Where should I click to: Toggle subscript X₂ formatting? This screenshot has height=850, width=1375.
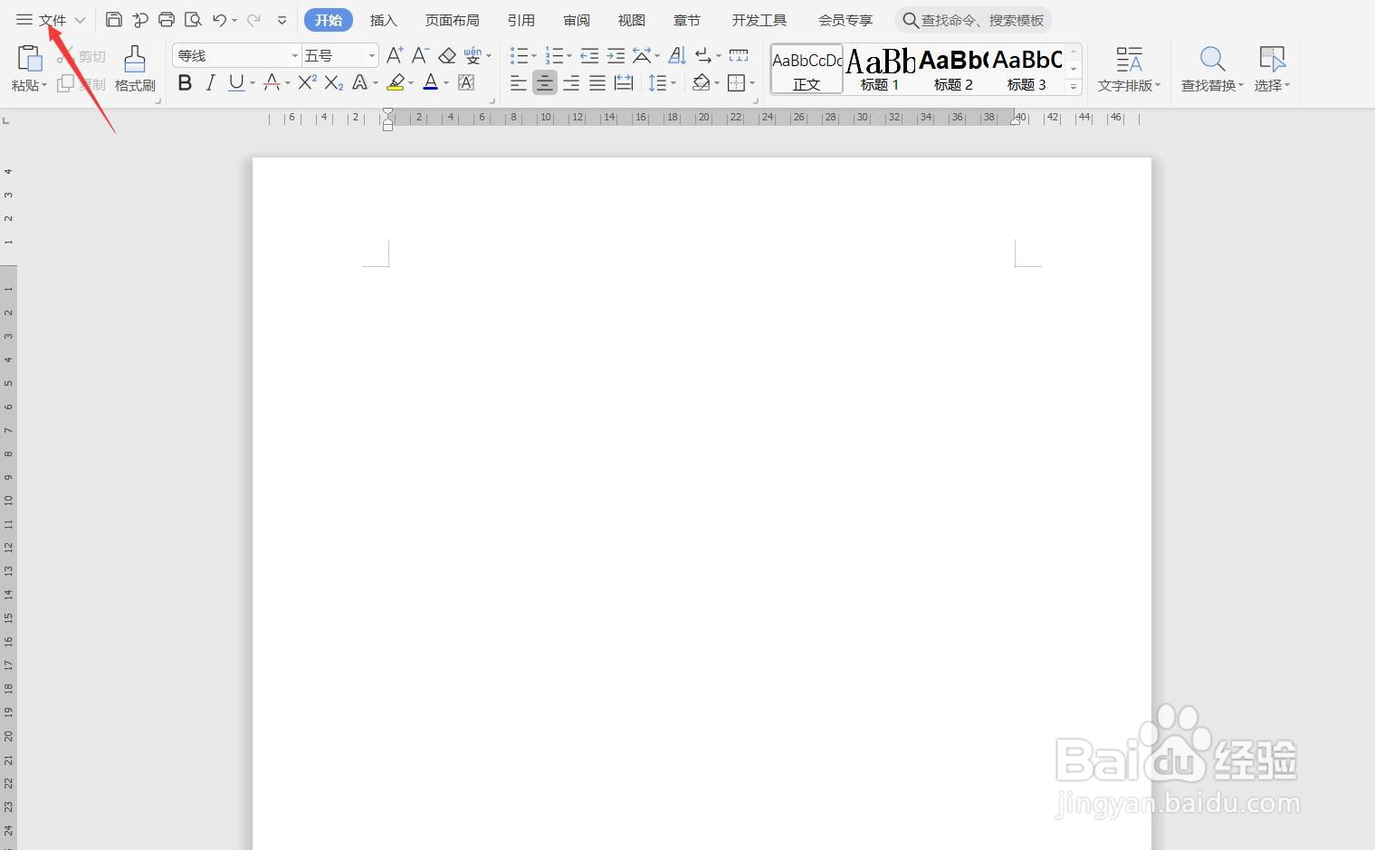click(x=333, y=83)
